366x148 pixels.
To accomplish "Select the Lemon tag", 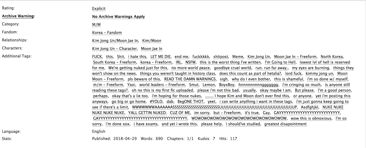I will 209,85.
